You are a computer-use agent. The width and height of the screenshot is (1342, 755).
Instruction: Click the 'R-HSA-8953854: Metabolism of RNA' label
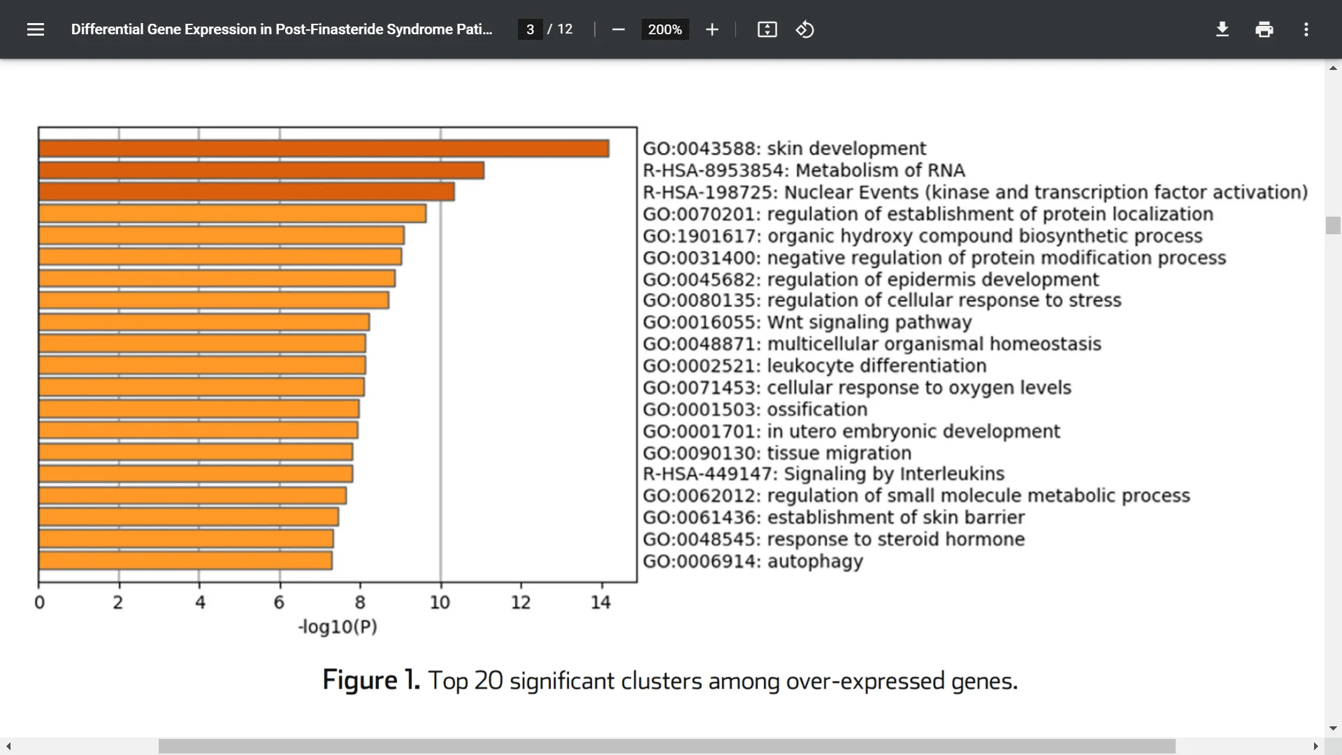(804, 171)
